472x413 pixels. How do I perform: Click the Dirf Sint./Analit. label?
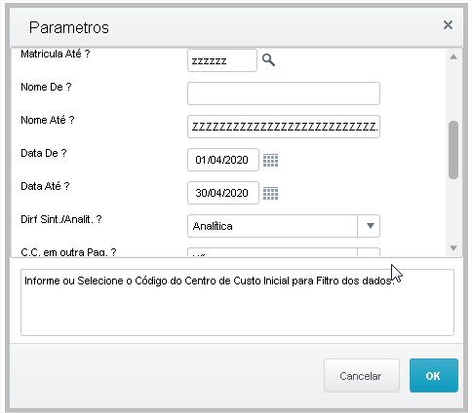(x=61, y=219)
